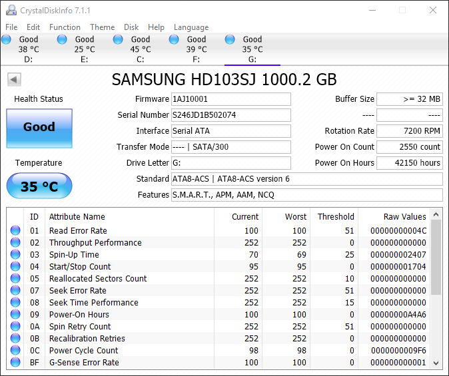Go to previous disk with left arrow button
Viewport: 449px width, 376px height.
pyautogui.click(x=14, y=79)
